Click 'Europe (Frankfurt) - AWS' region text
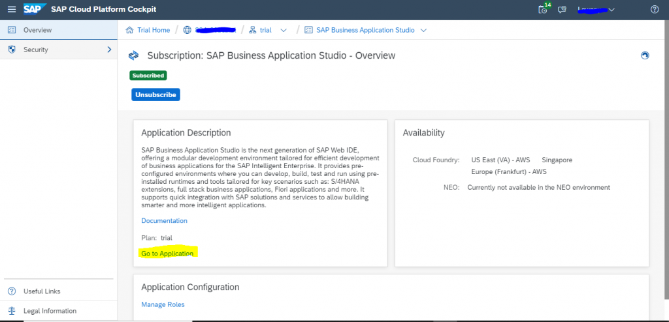The image size is (669, 322). coord(509,171)
